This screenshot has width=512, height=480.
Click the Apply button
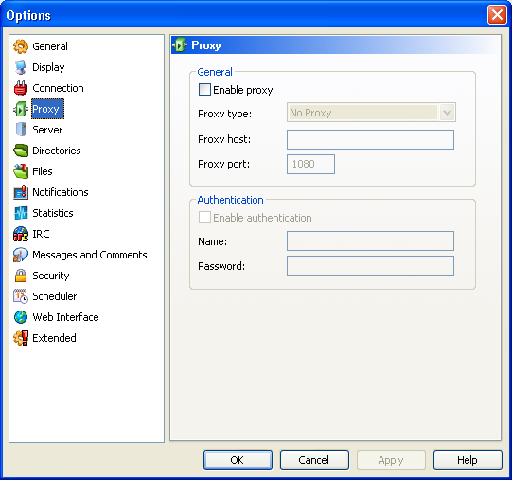click(391, 460)
